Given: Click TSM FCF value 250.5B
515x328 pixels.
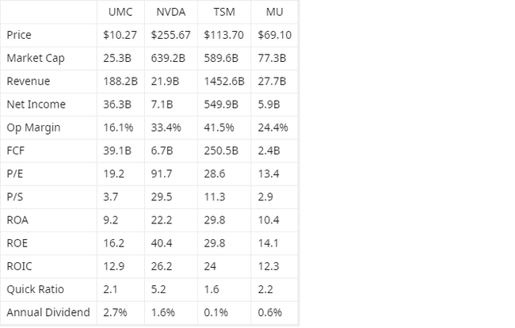Looking at the screenshot, I should pos(222,151).
